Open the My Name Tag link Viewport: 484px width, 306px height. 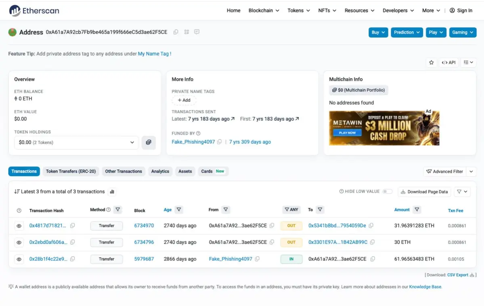coord(154,54)
